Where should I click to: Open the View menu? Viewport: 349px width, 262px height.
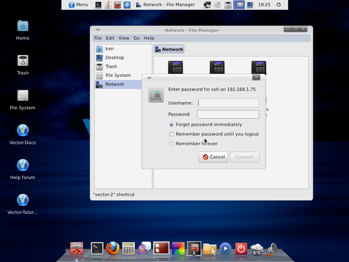[124, 38]
